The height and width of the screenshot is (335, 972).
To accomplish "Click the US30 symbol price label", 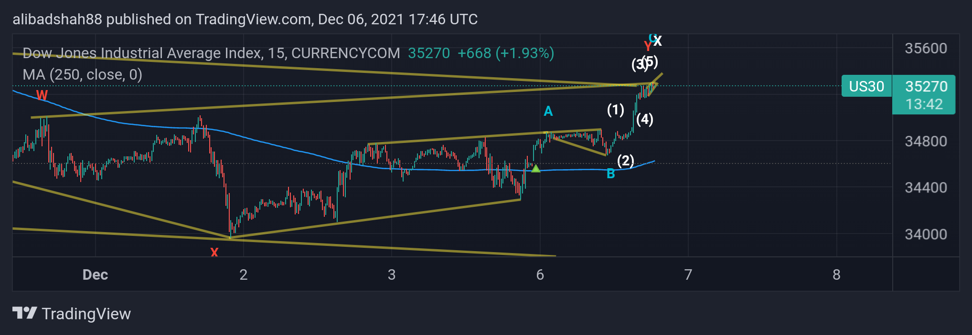I will point(866,86).
